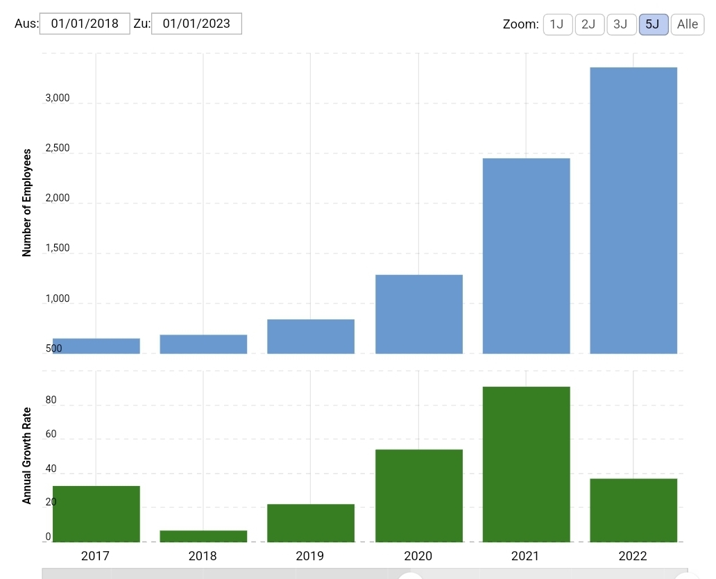This screenshot has height=579, width=716.
Task: Click the 2022 growth rate green bar
Action: [x=633, y=510]
